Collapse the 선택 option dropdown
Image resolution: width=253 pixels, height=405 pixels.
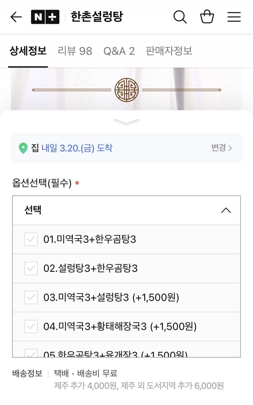coord(226,210)
